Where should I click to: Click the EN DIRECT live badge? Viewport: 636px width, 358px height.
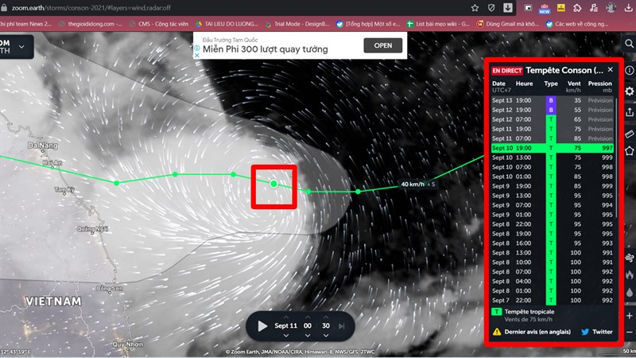pos(506,71)
